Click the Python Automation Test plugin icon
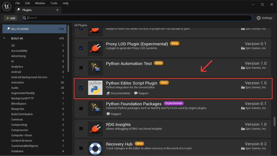 tap(95, 68)
